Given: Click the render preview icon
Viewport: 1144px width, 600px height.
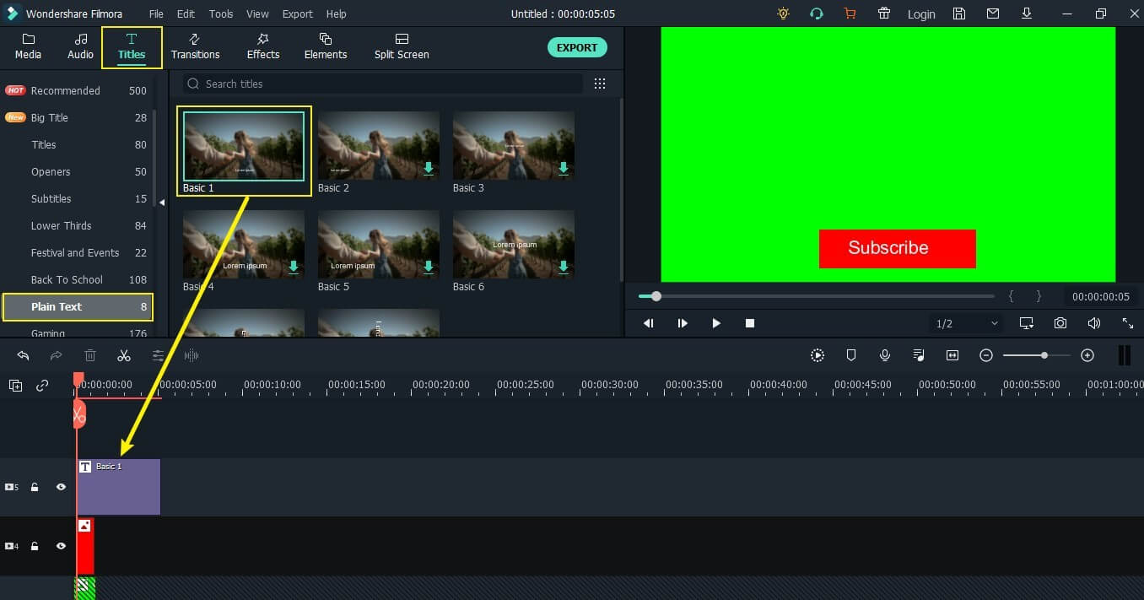Looking at the screenshot, I should 818,355.
